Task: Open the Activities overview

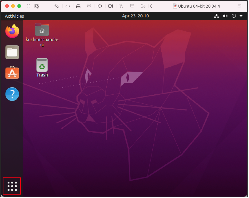Action: 14,16
